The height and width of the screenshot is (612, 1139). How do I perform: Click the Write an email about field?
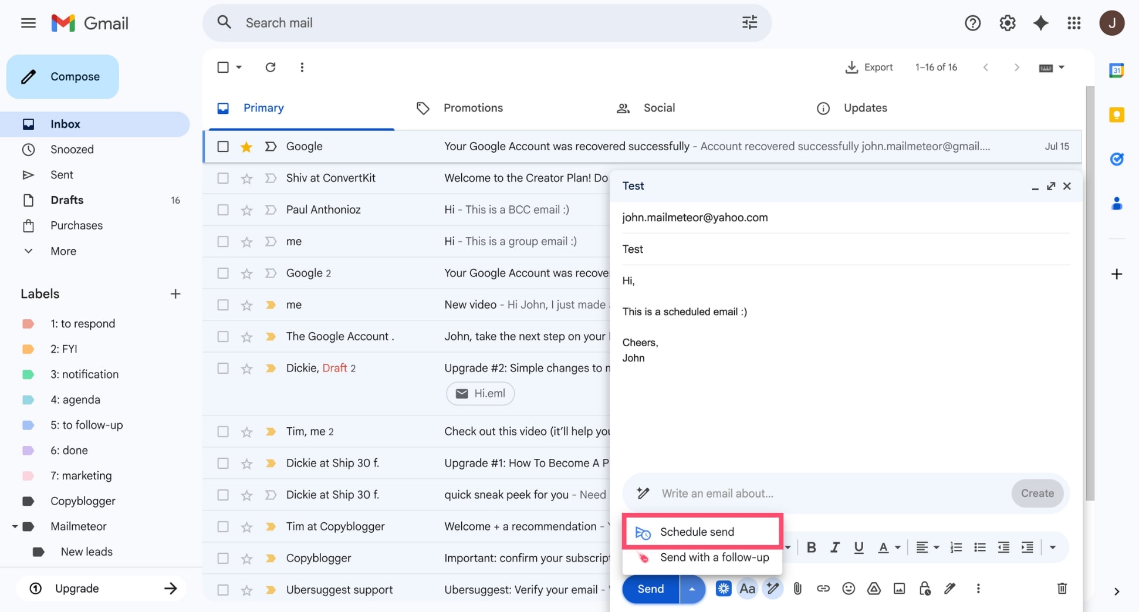click(x=763, y=493)
